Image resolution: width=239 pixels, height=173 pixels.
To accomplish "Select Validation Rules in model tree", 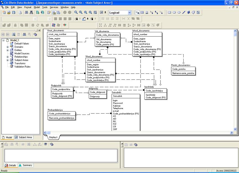I will click(22, 67).
